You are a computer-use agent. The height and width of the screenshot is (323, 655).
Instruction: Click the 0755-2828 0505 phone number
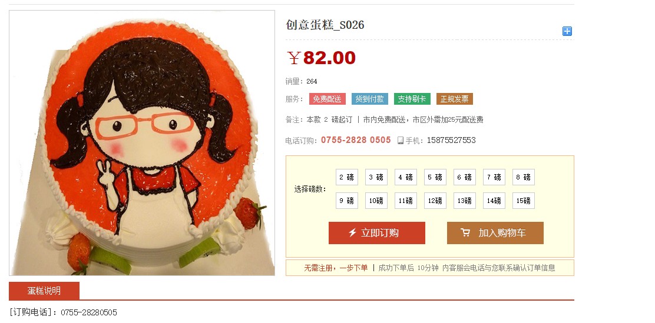pos(356,140)
